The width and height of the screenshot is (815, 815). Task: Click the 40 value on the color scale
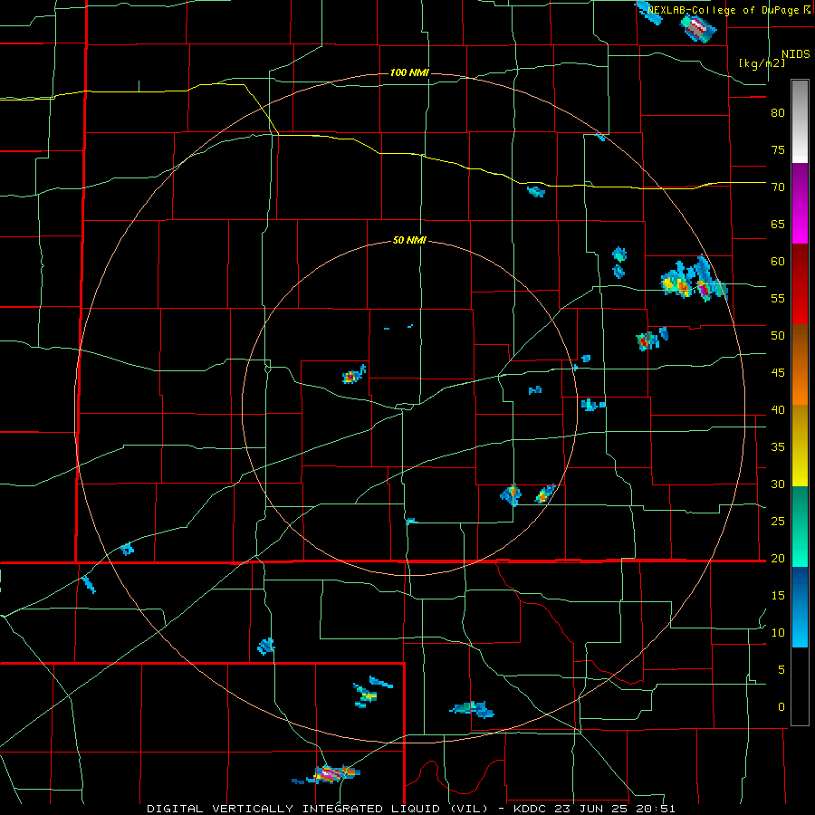[x=778, y=409]
